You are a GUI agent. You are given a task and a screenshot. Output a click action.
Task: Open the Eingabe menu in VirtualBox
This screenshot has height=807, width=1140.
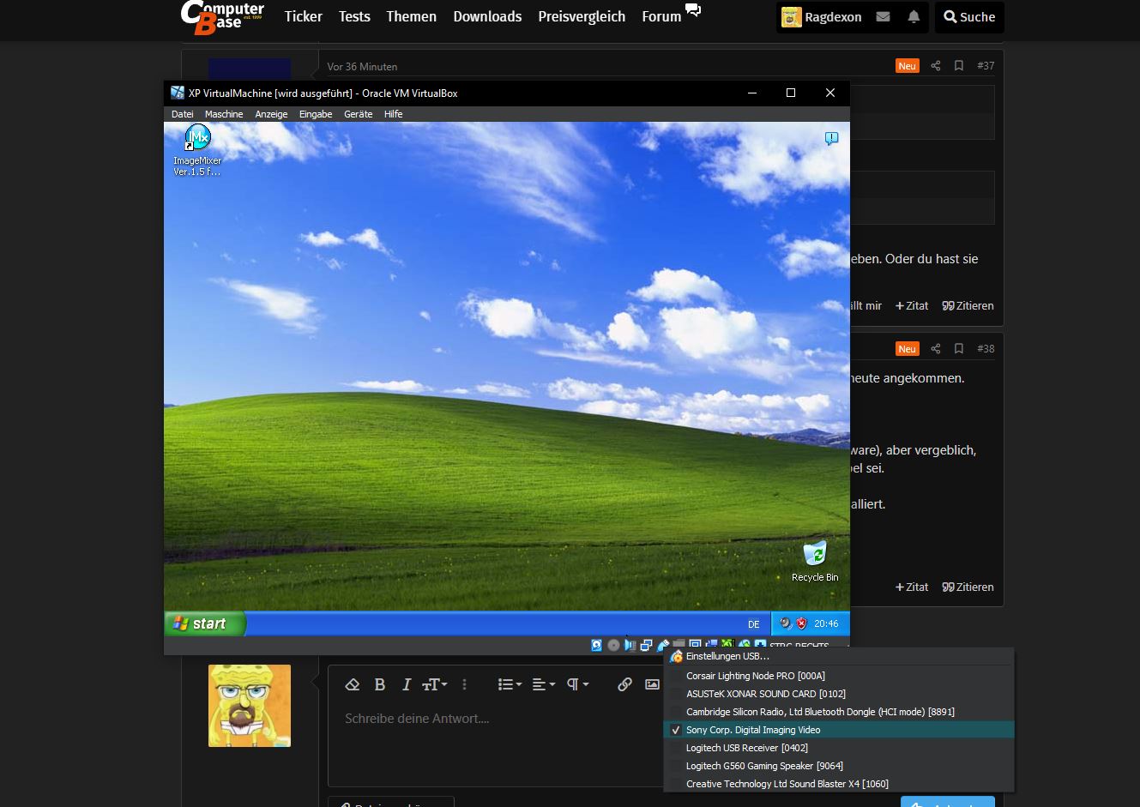[316, 114]
